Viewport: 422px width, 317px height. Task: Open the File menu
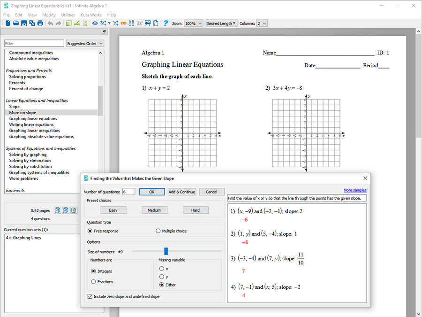click(7, 15)
